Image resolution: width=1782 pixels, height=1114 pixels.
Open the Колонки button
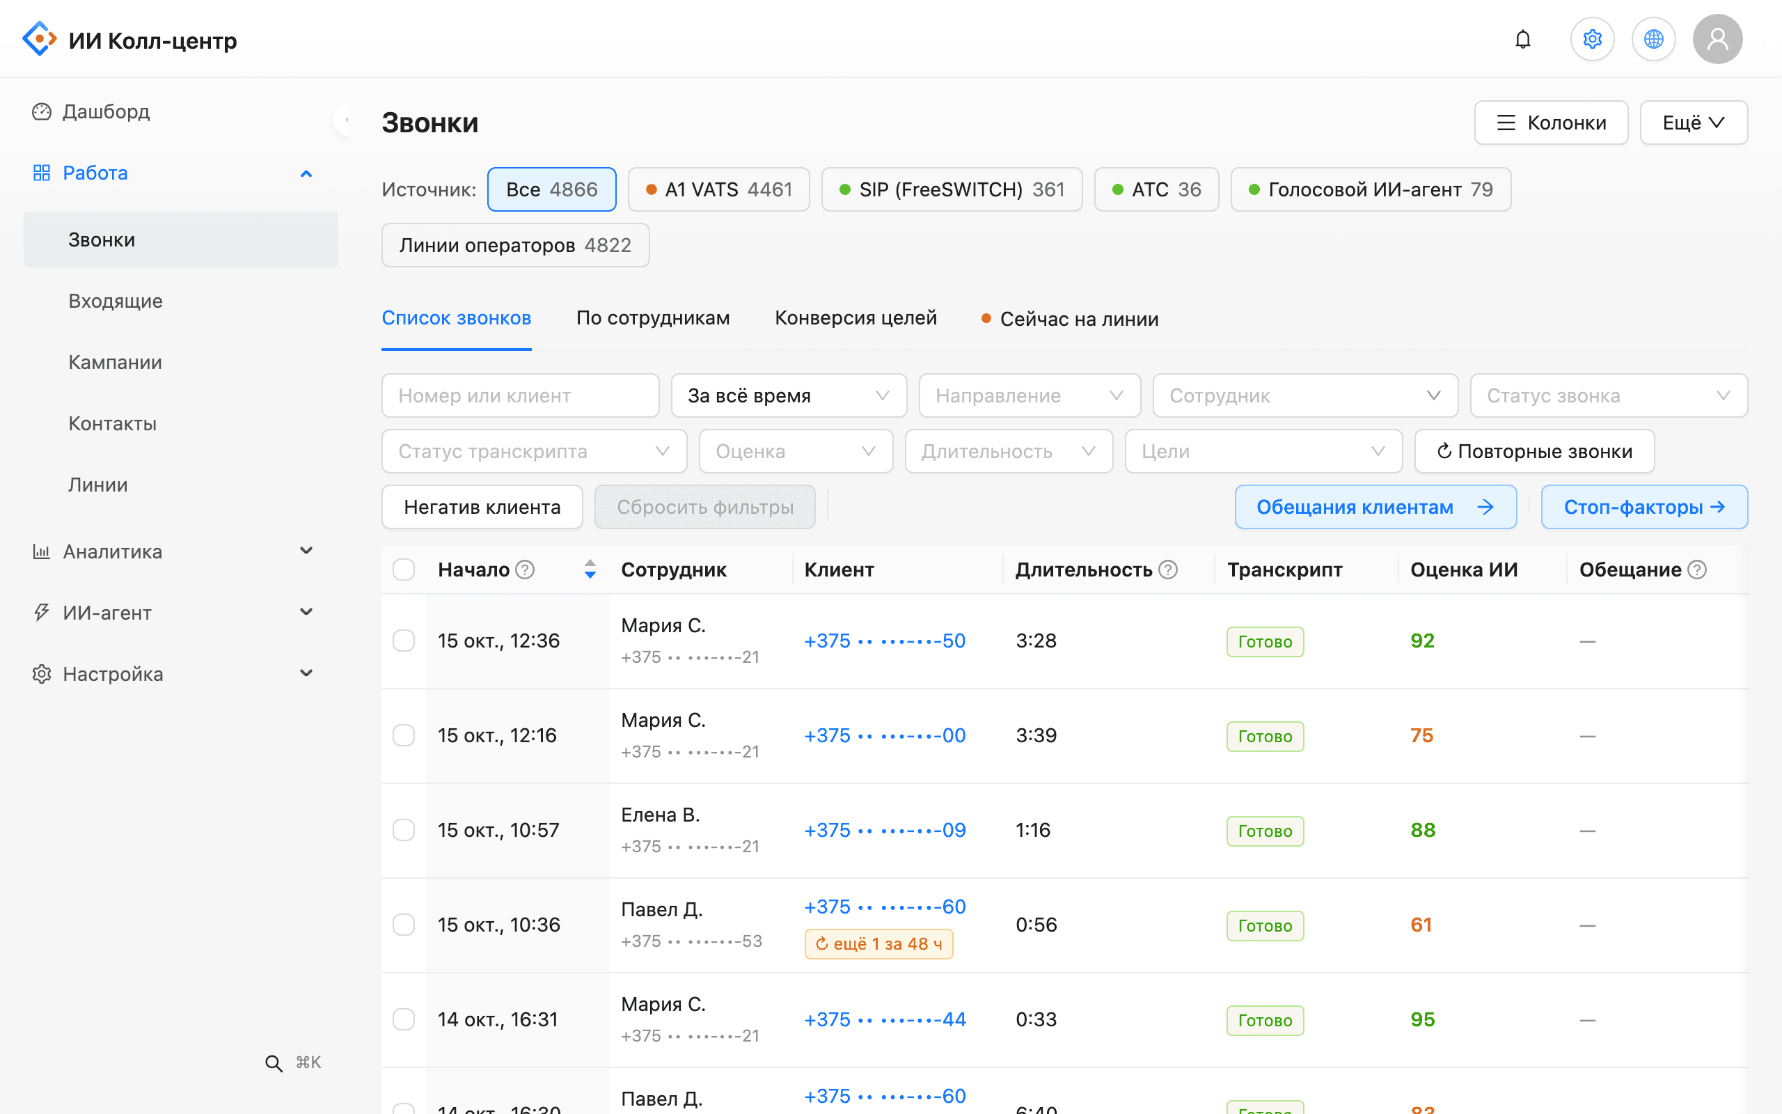click(x=1551, y=123)
